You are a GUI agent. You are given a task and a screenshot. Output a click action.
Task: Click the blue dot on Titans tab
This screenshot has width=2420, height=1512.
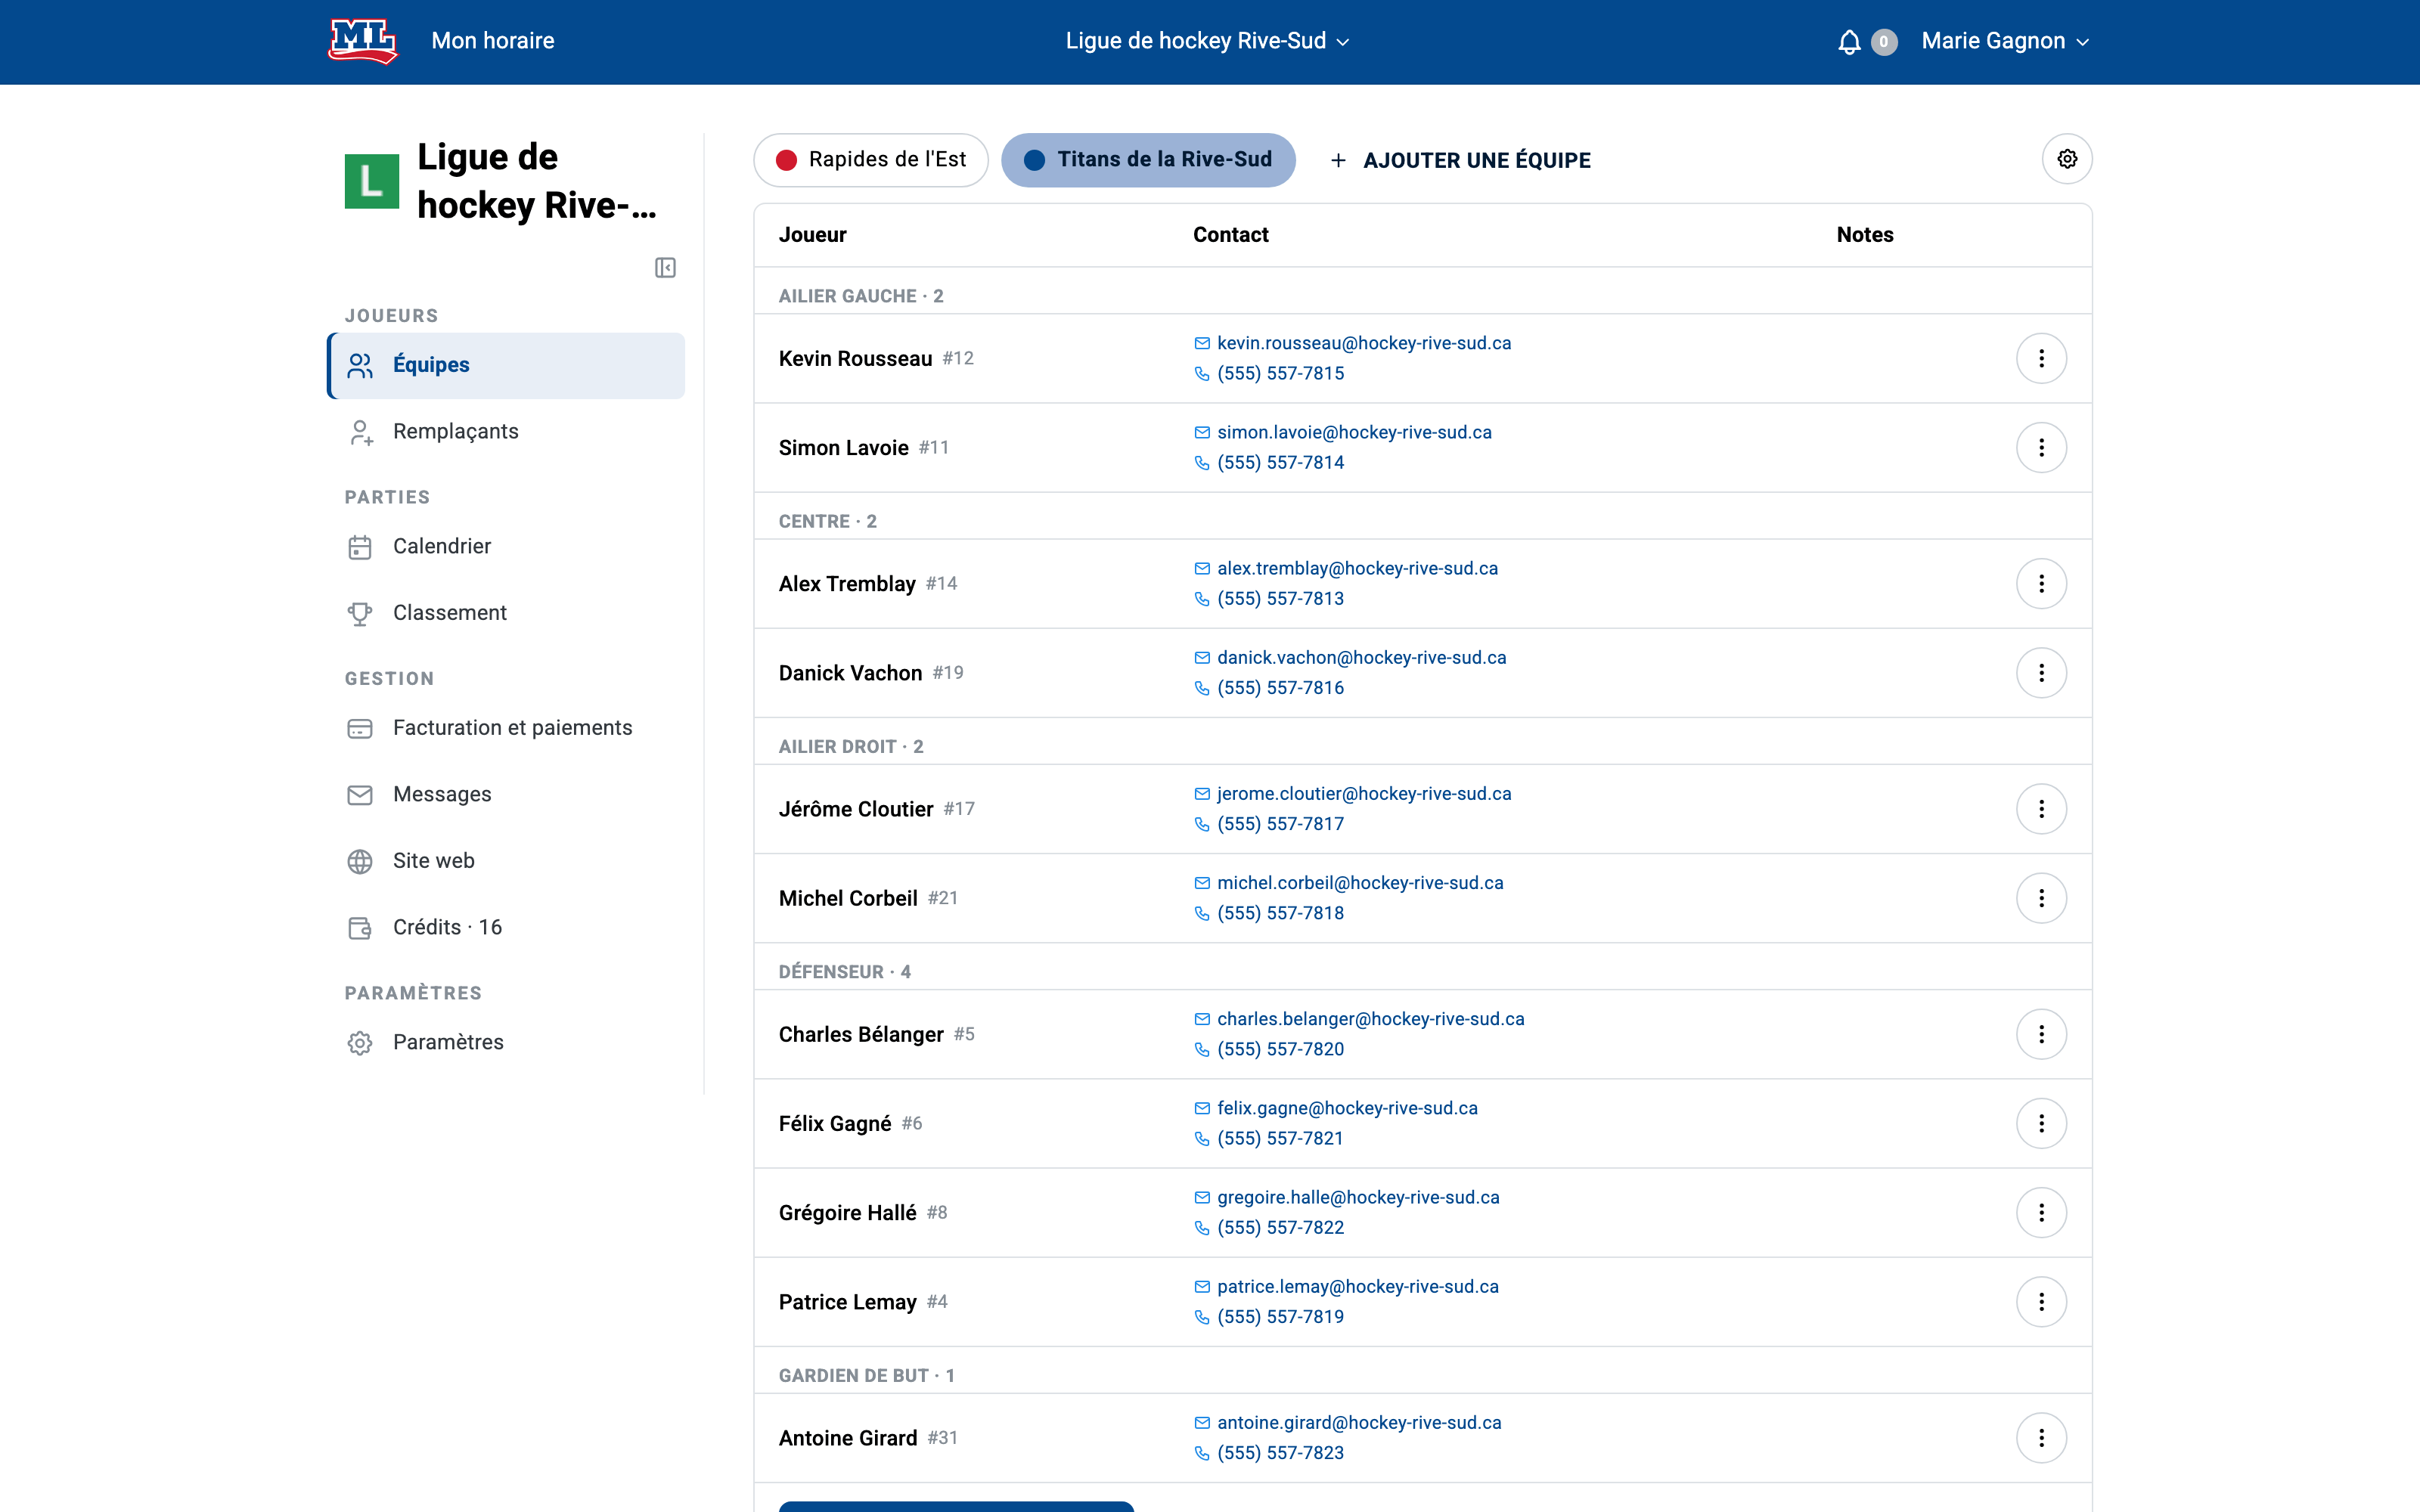coord(1034,160)
